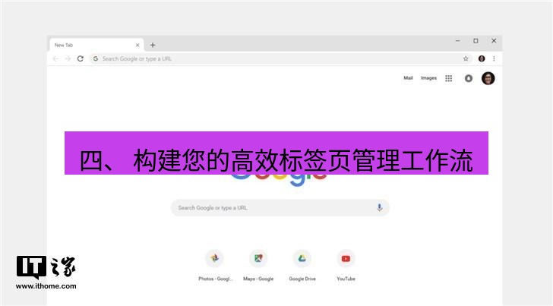
Task: Open the Google account avatar menu
Action: [x=488, y=78]
